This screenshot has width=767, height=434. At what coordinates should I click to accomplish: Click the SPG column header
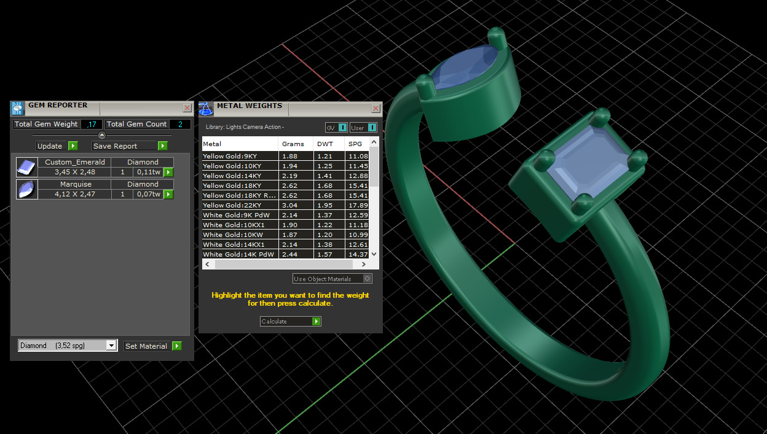click(x=357, y=144)
